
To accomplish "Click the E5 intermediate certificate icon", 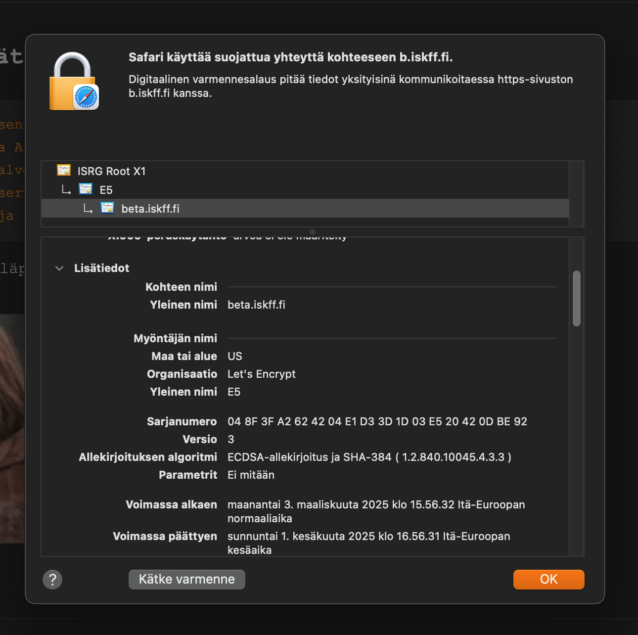I will point(86,189).
